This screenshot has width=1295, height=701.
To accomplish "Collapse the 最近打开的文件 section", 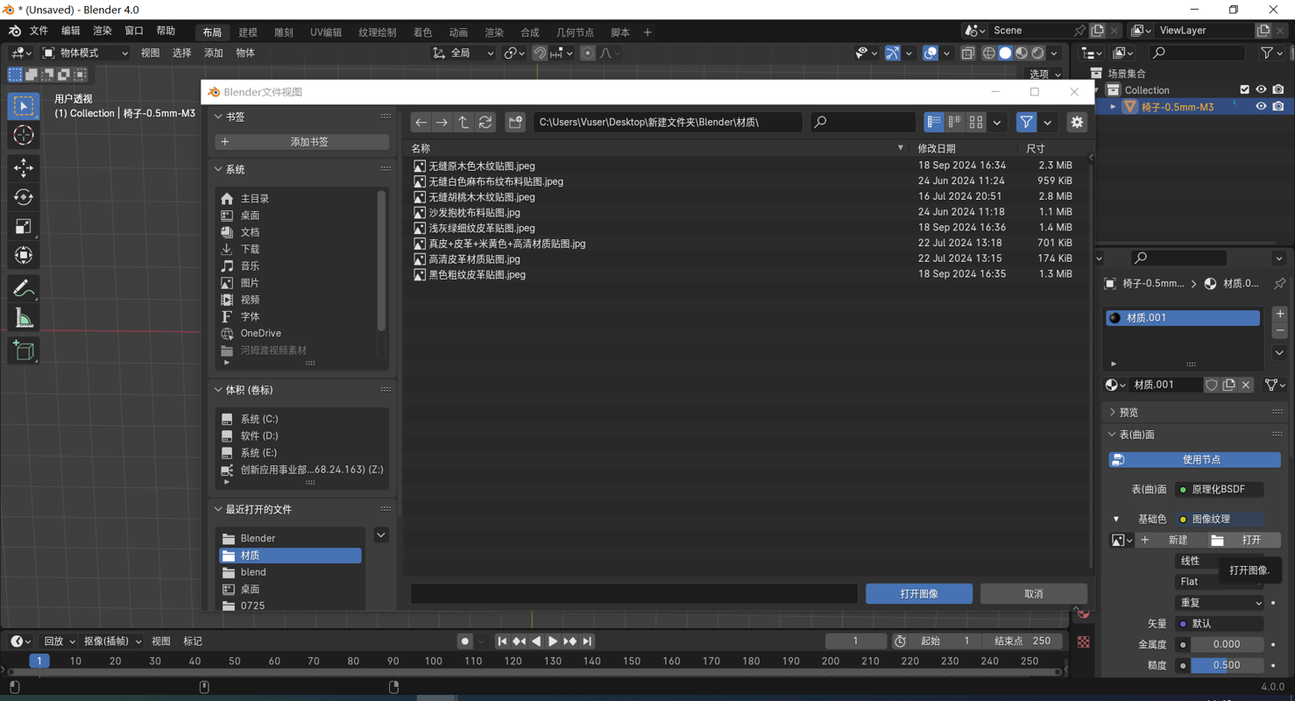I will (218, 510).
